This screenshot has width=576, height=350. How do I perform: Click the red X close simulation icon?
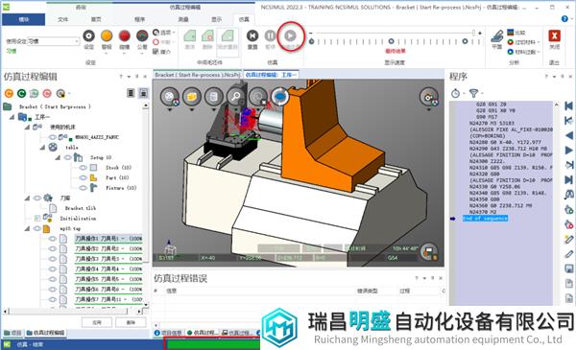coord(554,35)
